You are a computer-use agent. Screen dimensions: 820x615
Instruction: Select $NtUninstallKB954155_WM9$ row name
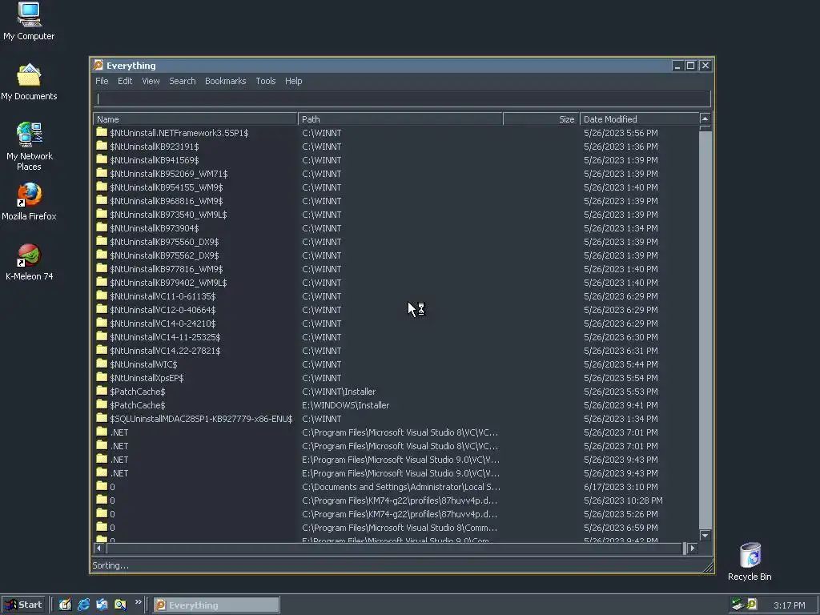pos(167,187)
